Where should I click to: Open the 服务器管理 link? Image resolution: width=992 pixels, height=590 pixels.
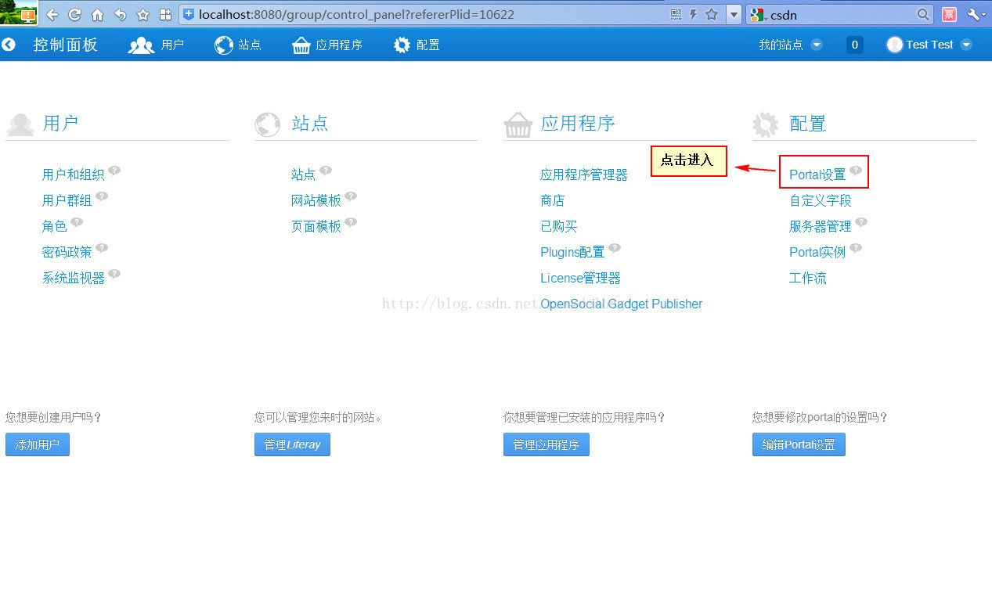coord(821,226)
